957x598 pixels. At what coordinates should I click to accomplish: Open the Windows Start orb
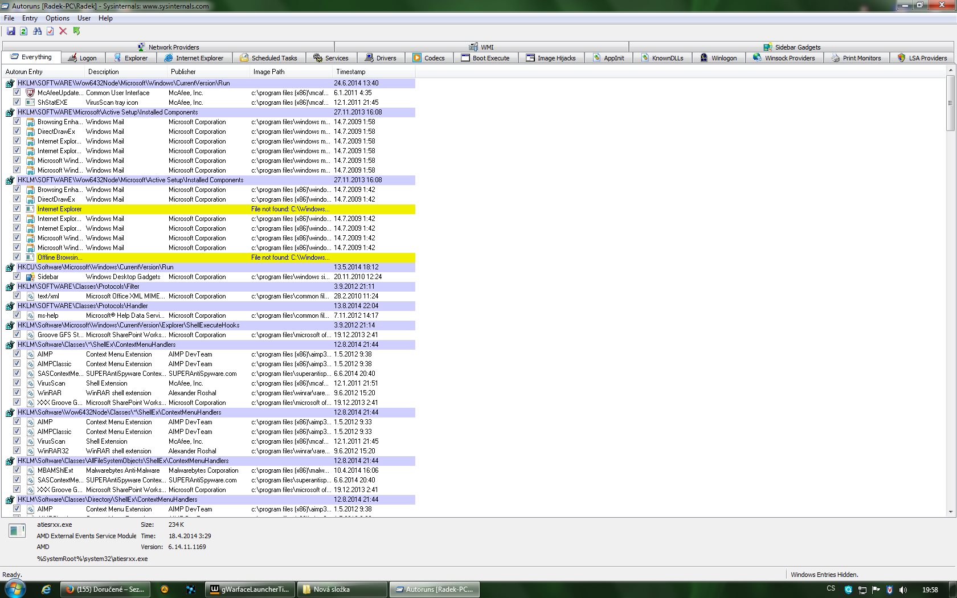click(x=14, y=589)
